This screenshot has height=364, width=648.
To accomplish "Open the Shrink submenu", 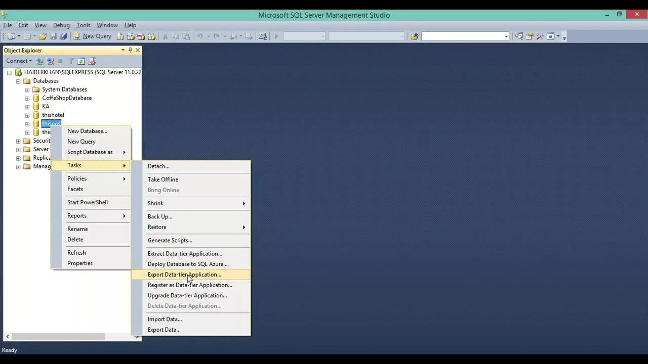I will tap(191, 203).
